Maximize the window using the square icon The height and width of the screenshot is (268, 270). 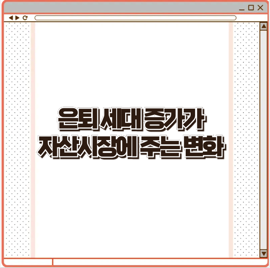(251, 8)
